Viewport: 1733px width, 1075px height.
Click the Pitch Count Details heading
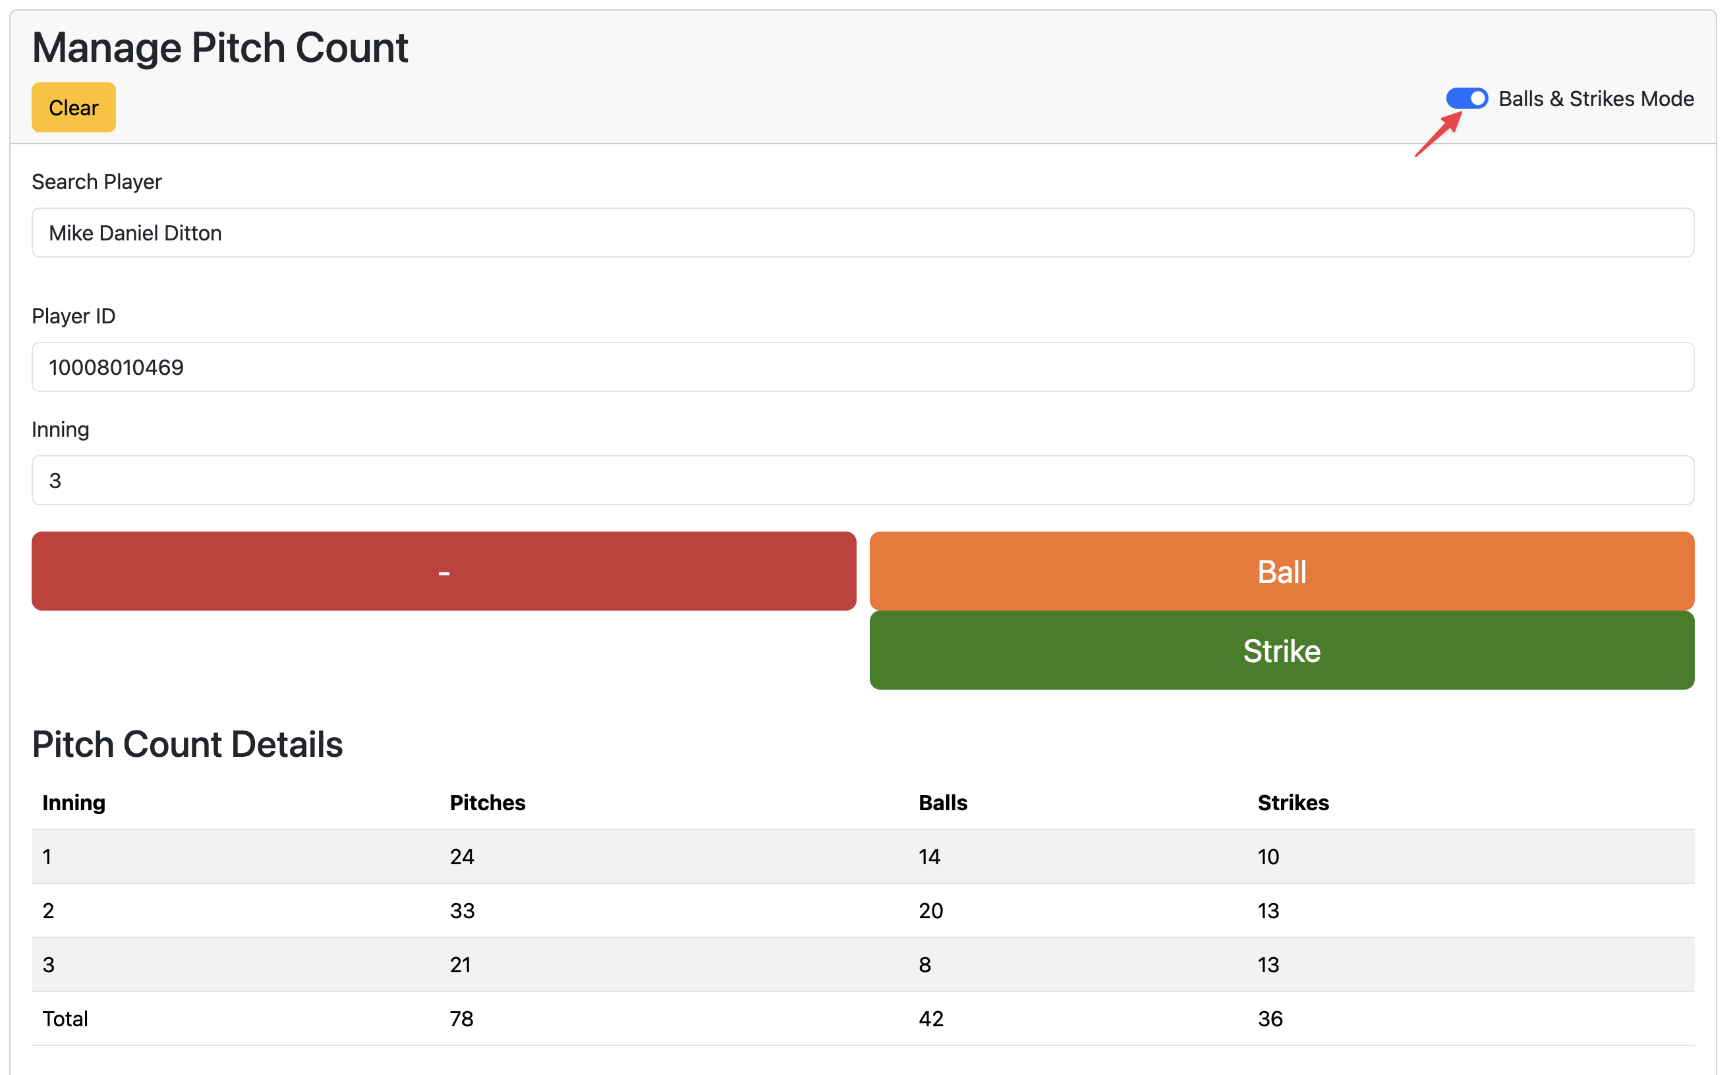(x=187, y=744)
